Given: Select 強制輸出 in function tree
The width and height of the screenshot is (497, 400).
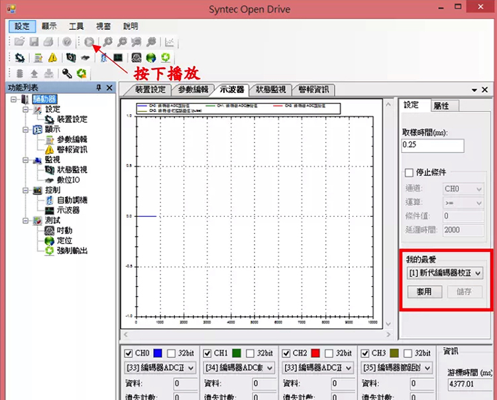Looking at the screenshot, I should point(72,251).
